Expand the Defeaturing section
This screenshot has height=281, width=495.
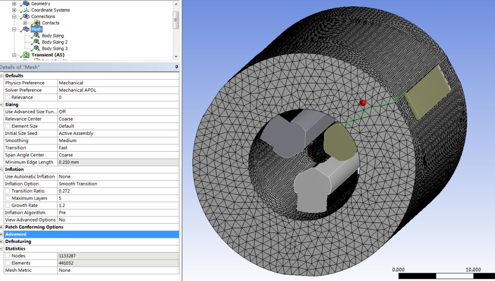(1, 242)
